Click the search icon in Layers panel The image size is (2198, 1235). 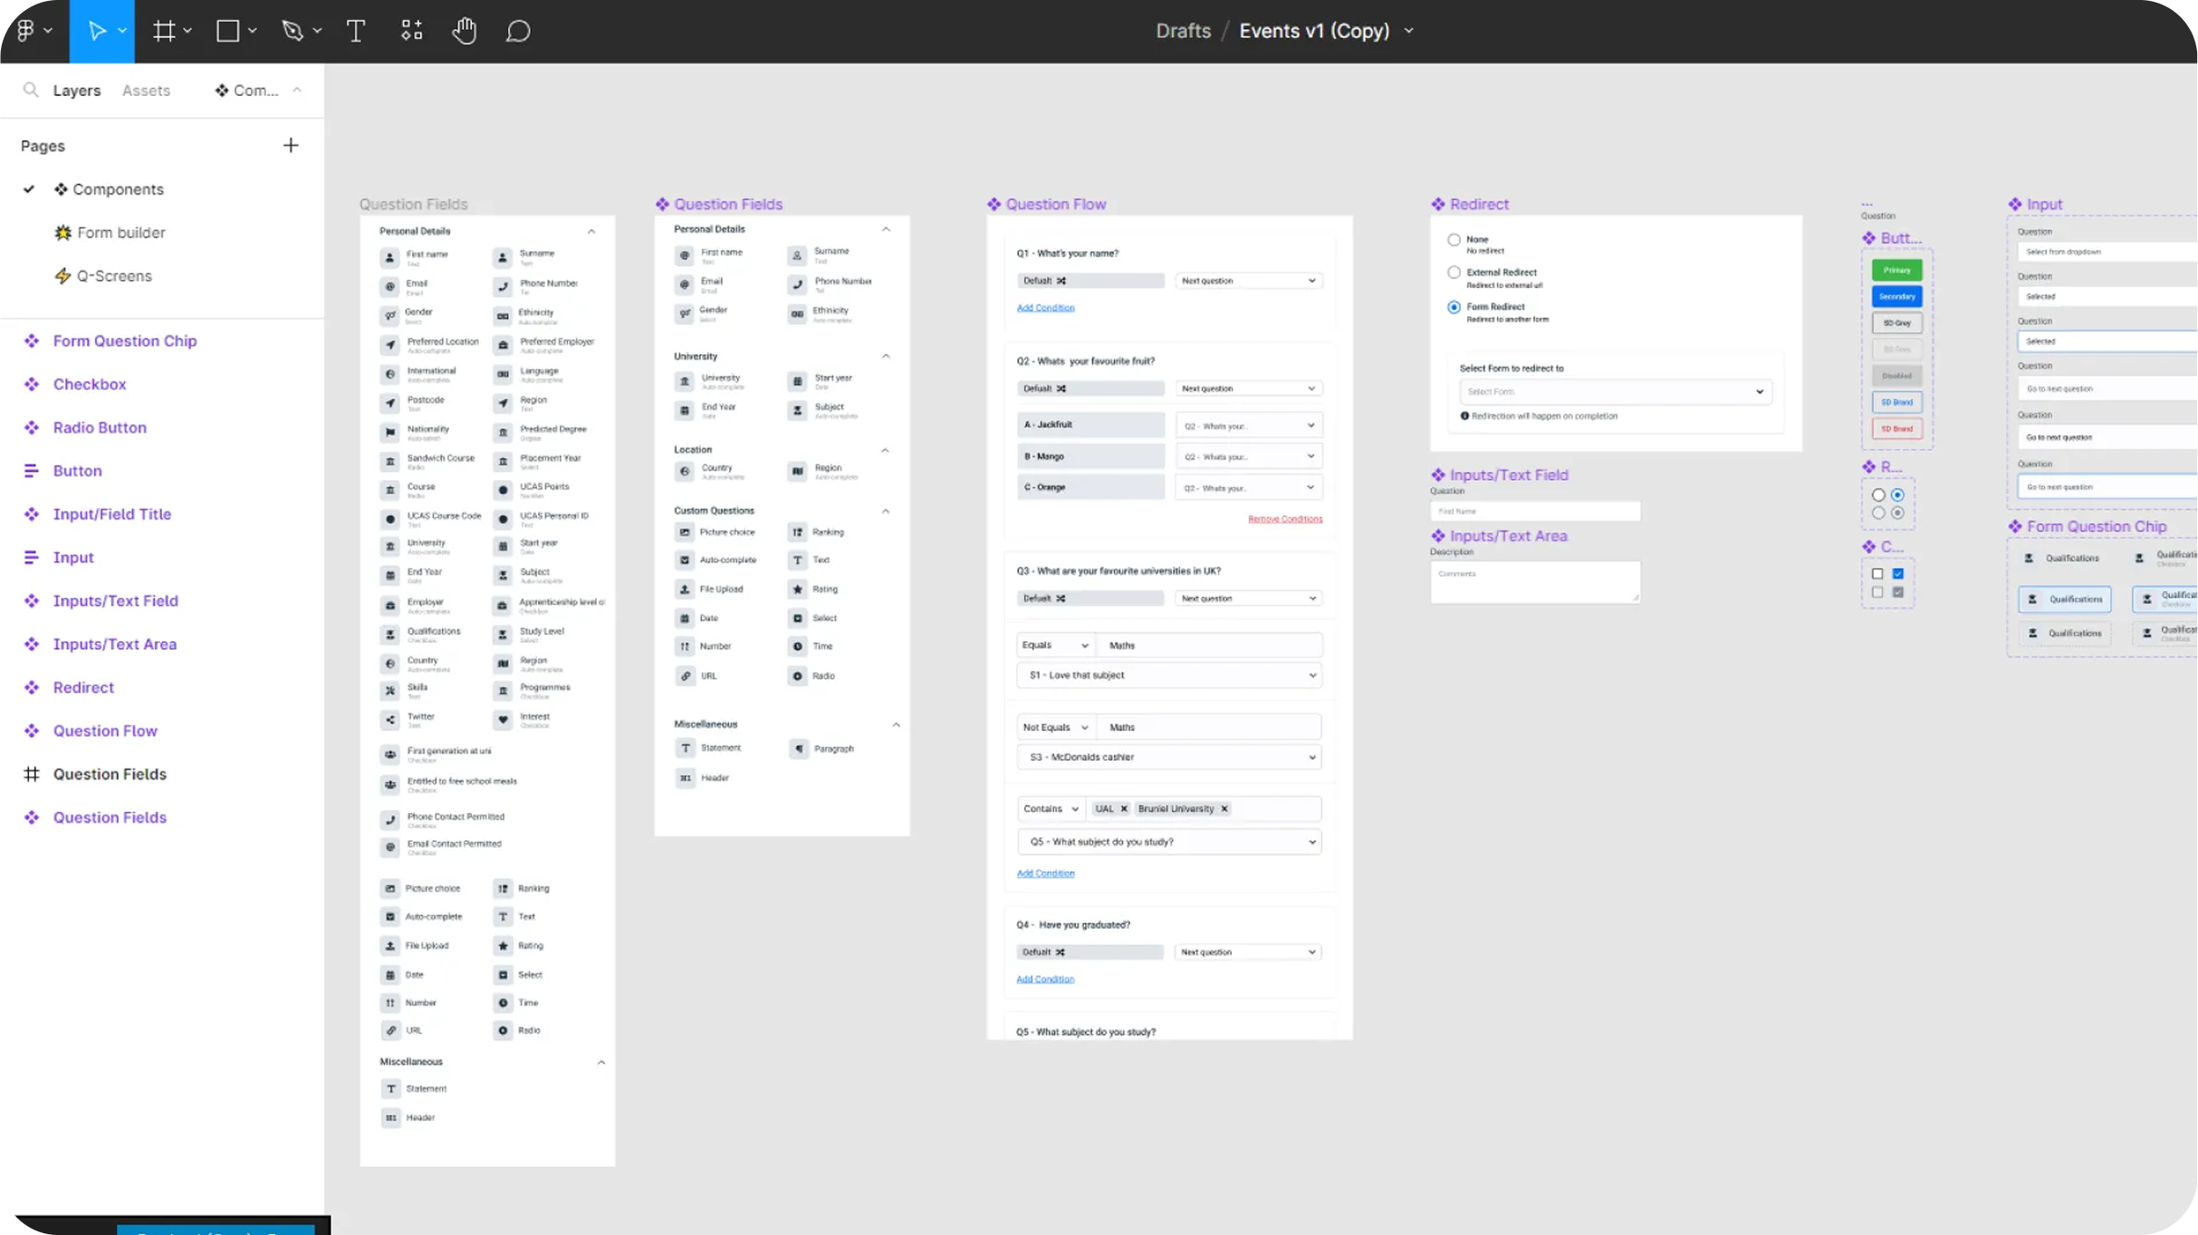(x=31, y=90)
